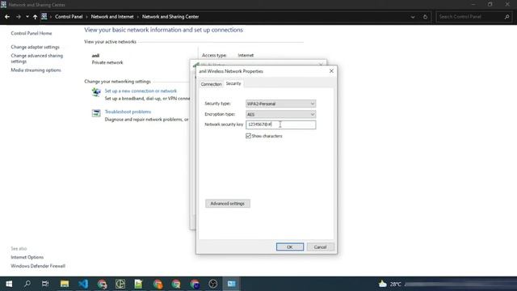
Task: Open Change advanced sharing settings
Action: pos(36,58)
